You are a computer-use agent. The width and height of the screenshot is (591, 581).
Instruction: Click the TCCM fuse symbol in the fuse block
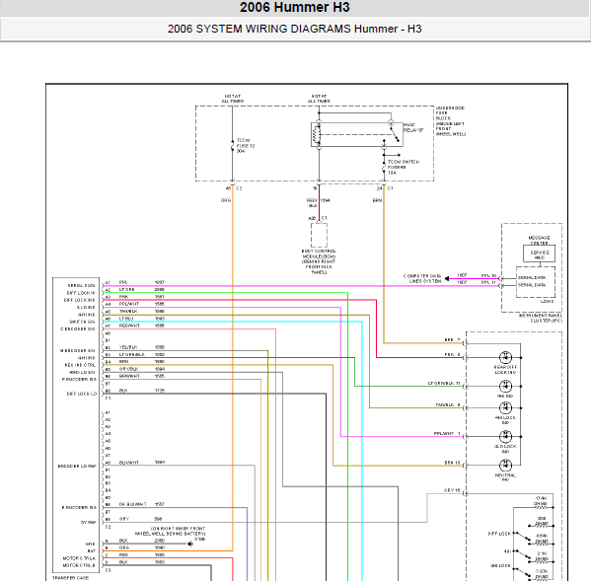[232, 146]
